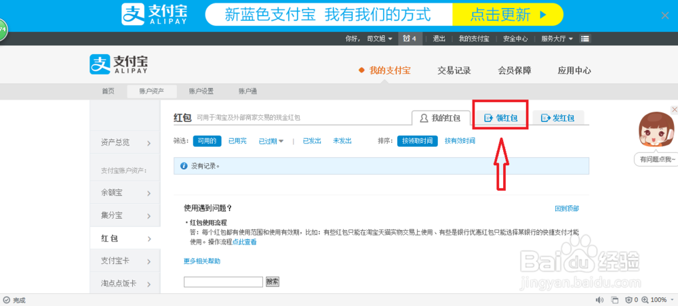Click the icon on the 发红包 tab
Screen dimensions: 678x306
tap(546, 118)
